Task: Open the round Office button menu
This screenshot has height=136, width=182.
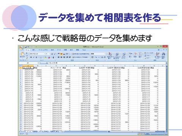Action: pyautogui.click(x=21, y=48)
